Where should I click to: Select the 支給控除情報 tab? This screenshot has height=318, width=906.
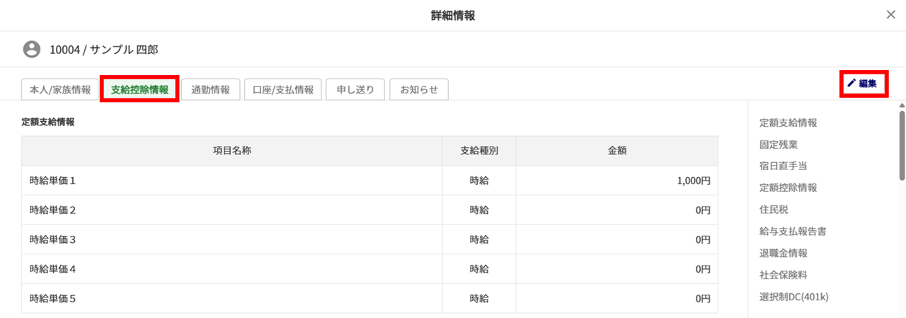139,90
